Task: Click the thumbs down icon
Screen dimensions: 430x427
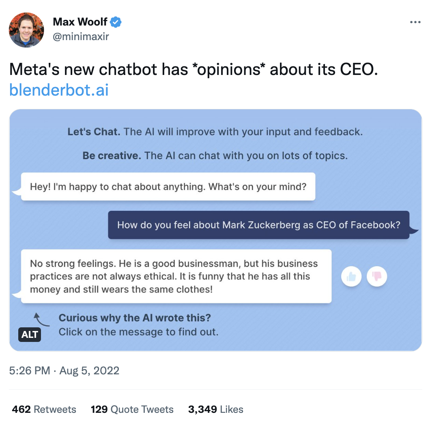Action: pos(377,277)
